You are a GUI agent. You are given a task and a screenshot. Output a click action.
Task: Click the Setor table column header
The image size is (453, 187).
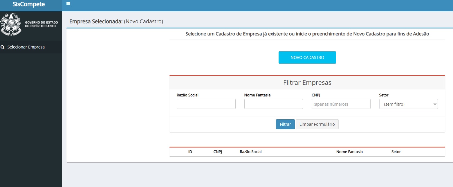click(x=396, y=152)
